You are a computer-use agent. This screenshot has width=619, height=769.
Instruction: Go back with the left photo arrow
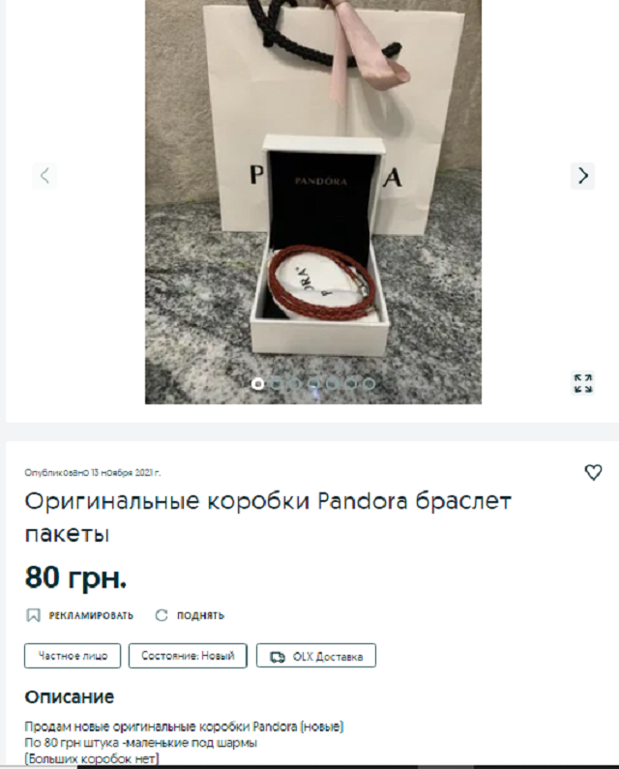pyautogui.click(x=44, y=176)
